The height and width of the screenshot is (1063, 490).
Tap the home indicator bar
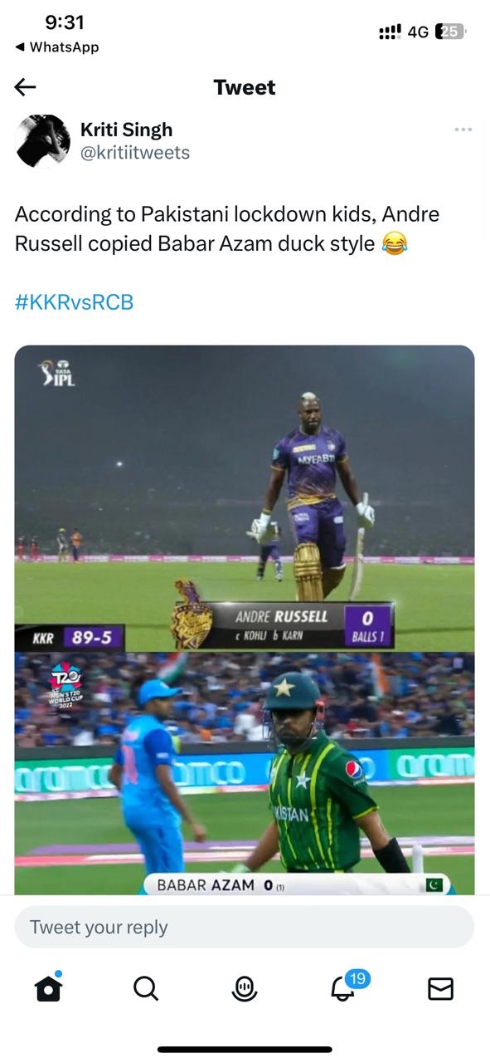tap(245, 1050)
